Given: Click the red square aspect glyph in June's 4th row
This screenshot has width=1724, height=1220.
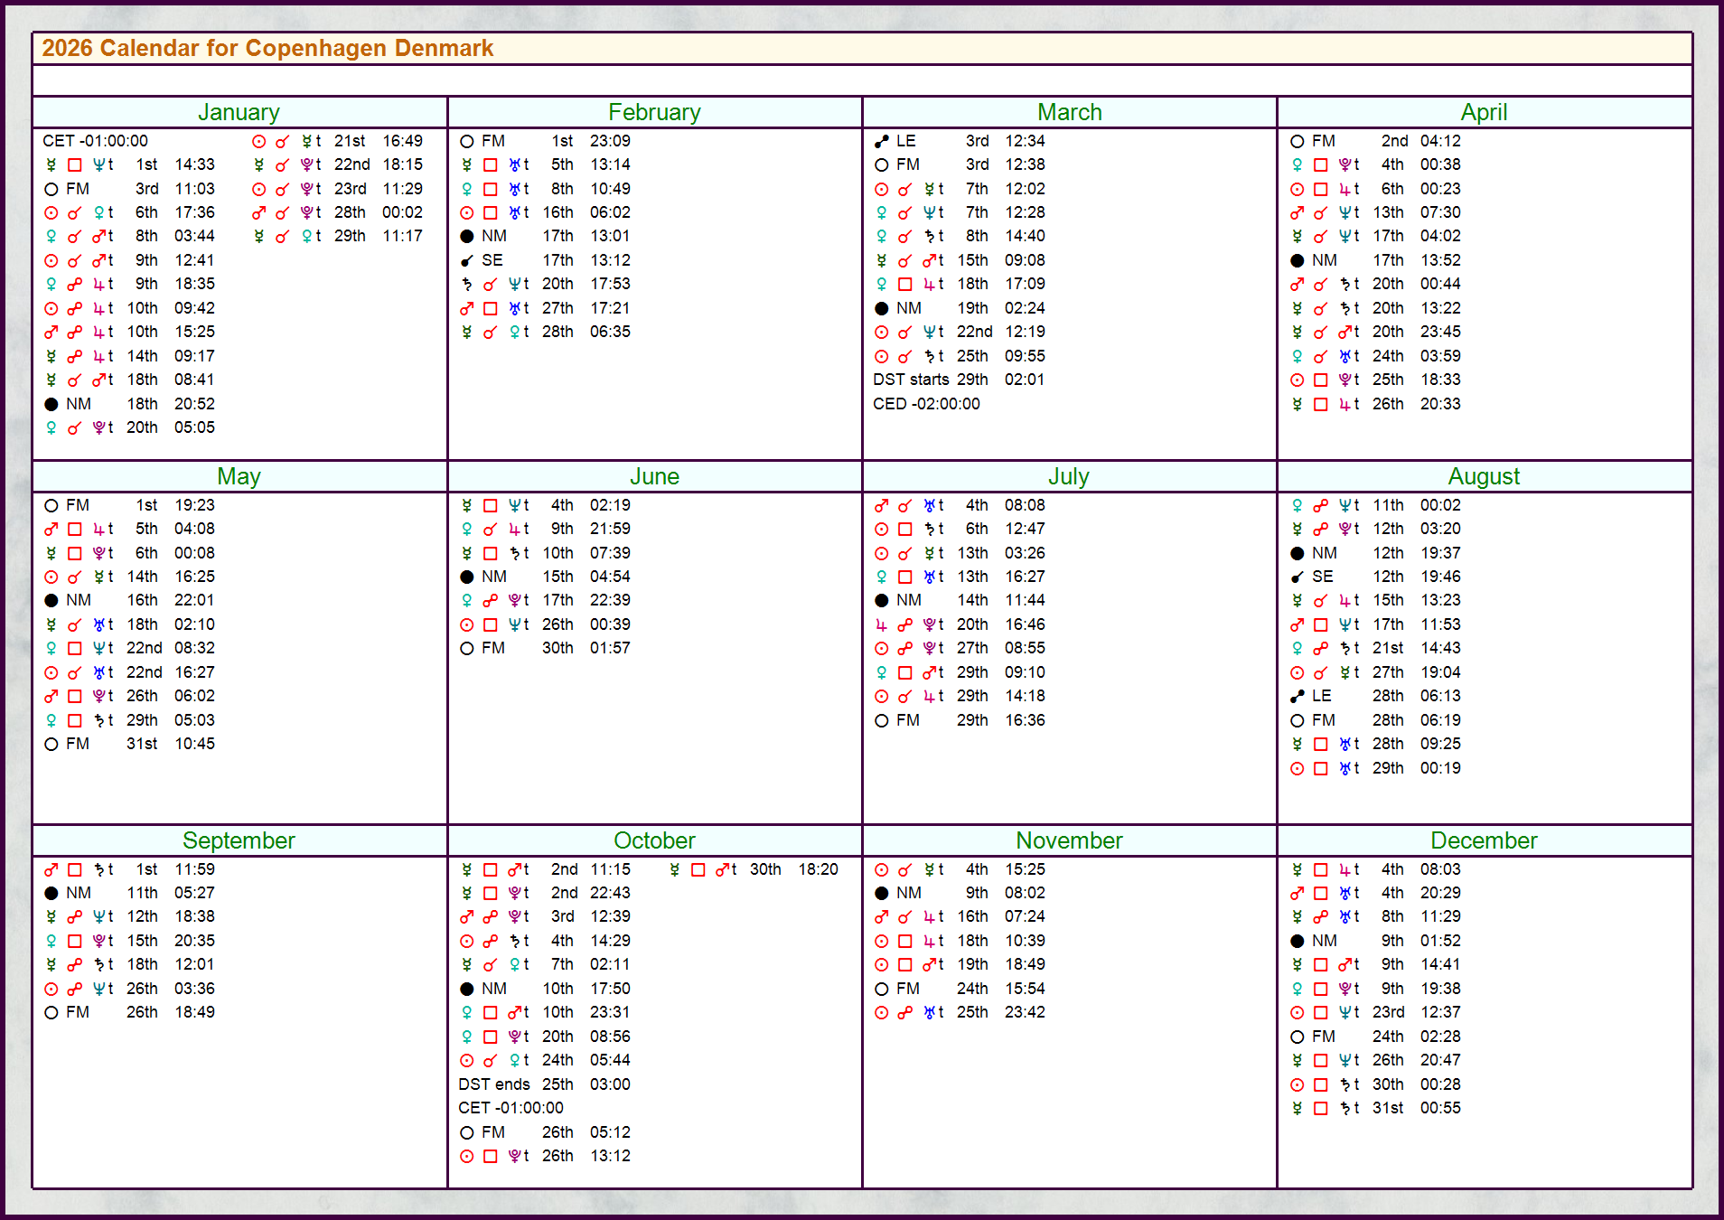Looking at the screenshot, I should (x=491, y=505).
